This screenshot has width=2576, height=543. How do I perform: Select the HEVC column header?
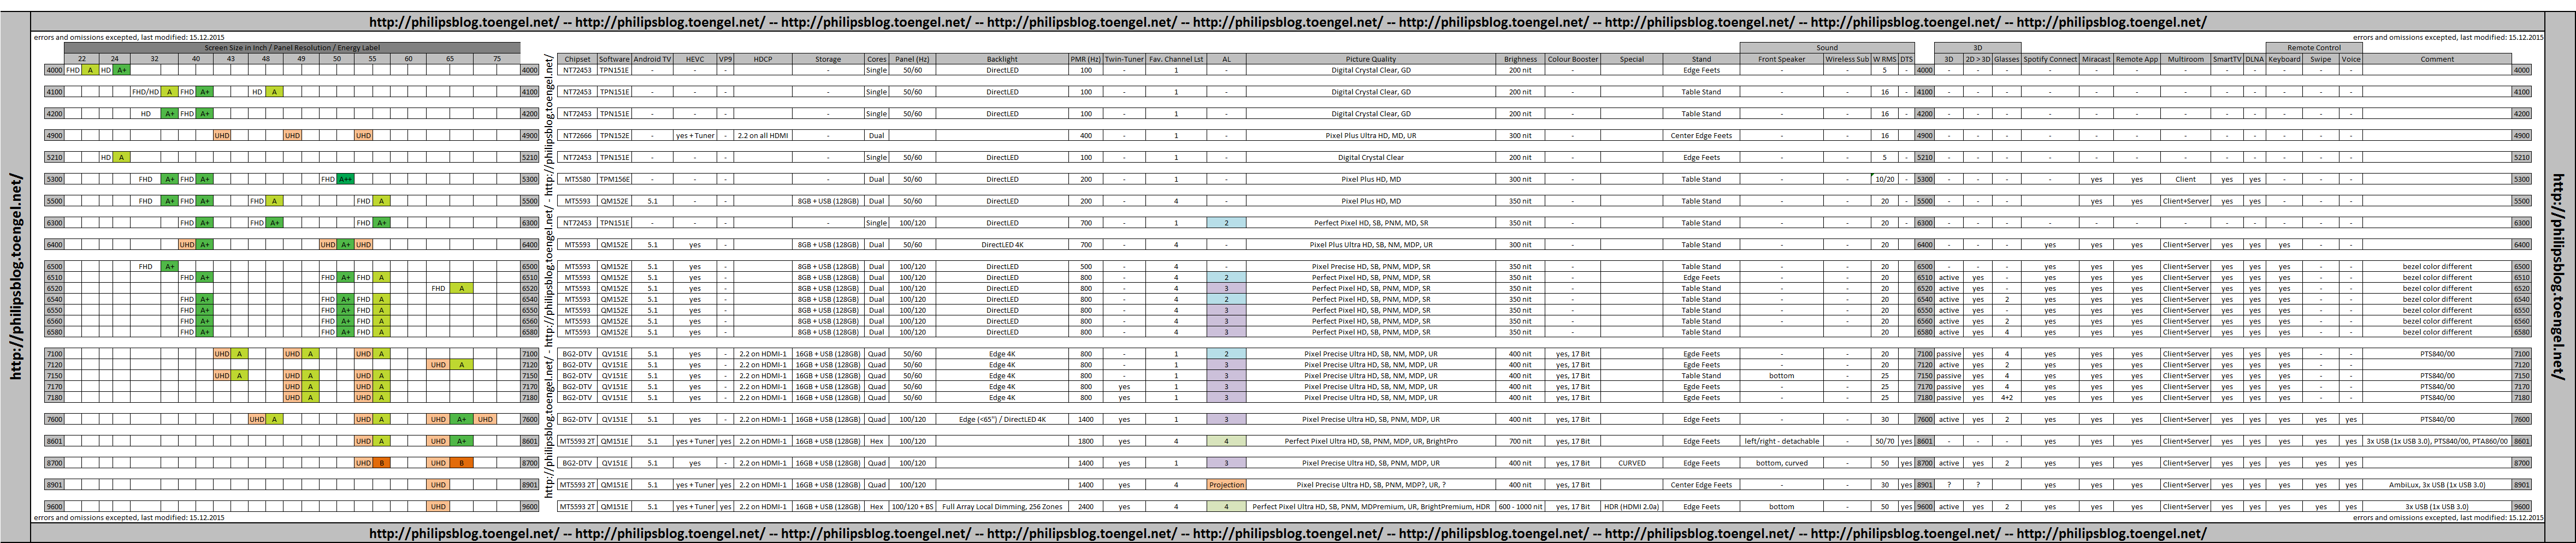coord(695,59)
